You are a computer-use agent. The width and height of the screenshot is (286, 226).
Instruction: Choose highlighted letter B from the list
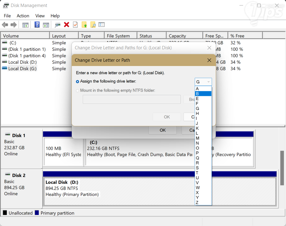point(203,94)
